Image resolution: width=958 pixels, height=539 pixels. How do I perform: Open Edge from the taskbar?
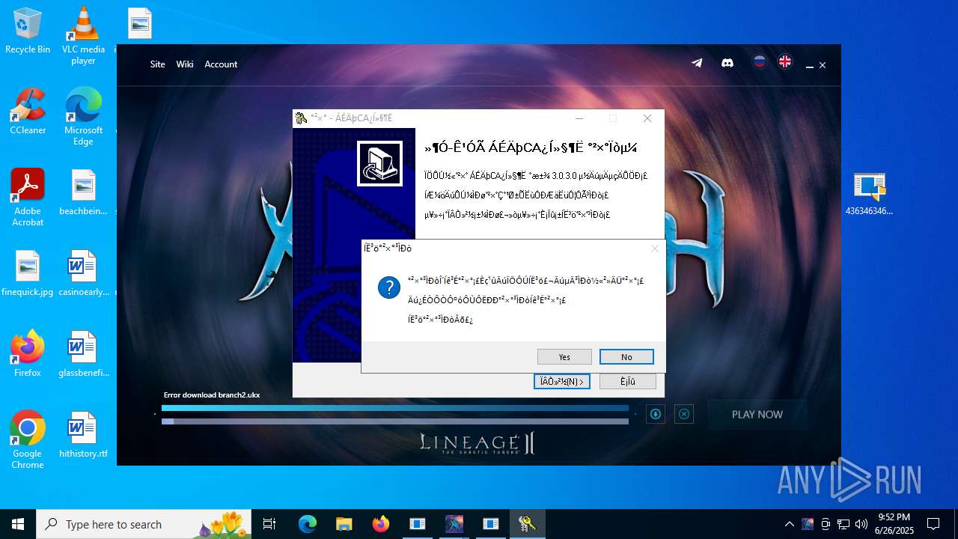coord(308,524)
